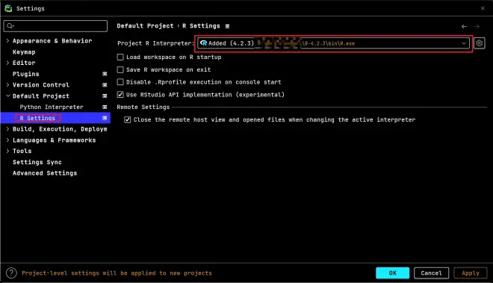
Task: Expand the Editor chevron
Action: point(8,63)
